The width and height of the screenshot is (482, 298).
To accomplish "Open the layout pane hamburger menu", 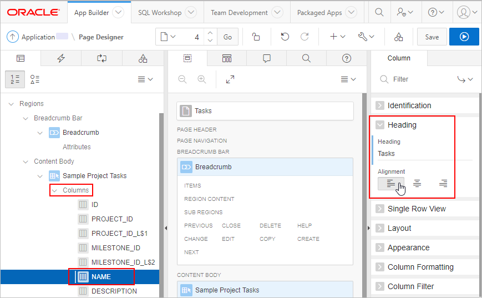I will coord(348,79).
